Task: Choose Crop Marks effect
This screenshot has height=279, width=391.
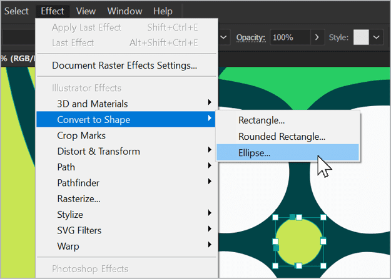Action: point(126,135)
